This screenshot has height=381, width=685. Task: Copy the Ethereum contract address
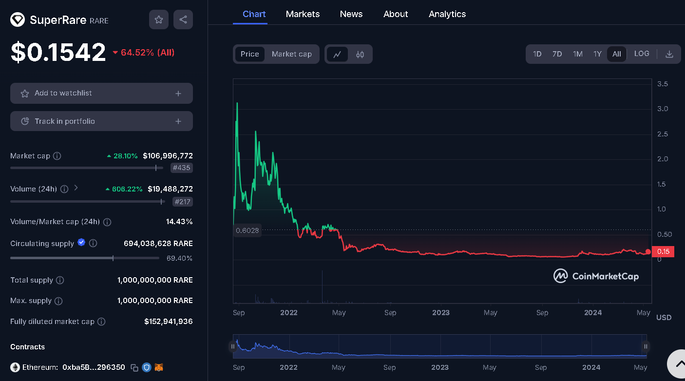[x=134, y=367]
